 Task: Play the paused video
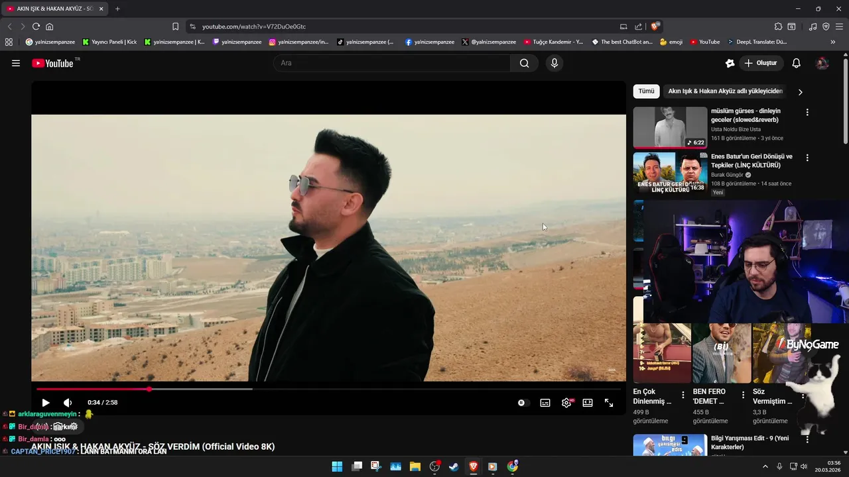click(46, 403)
